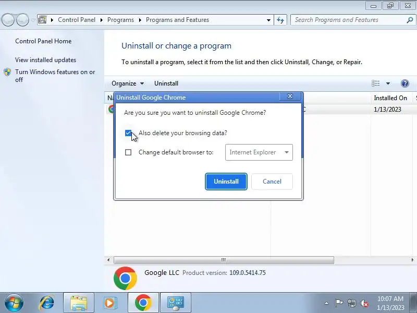
Task: Open the muted volume tray icon
Action: coord(364,303)
